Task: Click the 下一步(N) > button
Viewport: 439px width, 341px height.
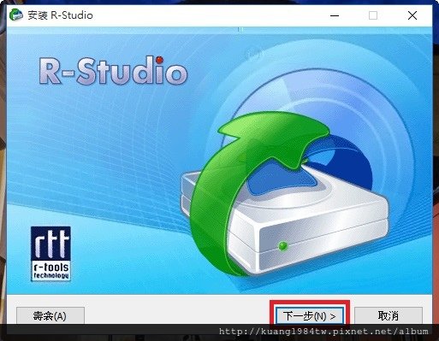Action: [310, 315]
